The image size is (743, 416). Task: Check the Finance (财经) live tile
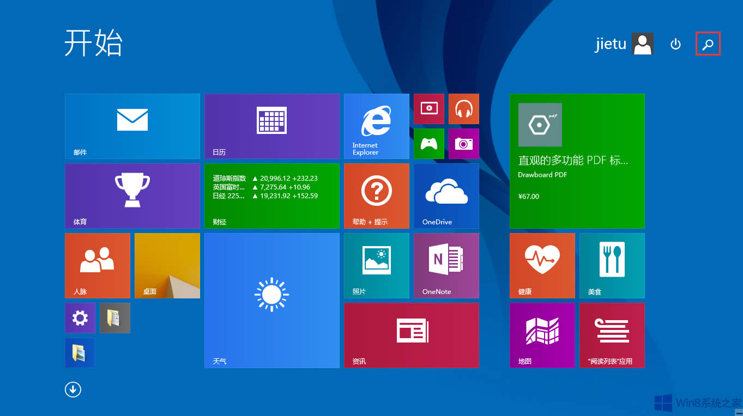click(271, 195)
